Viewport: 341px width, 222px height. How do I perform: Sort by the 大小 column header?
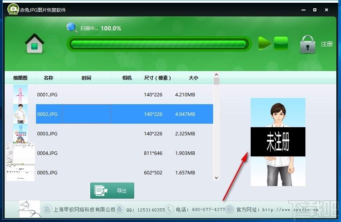(193, 78)
